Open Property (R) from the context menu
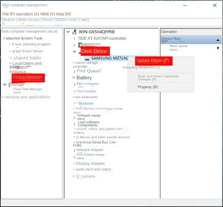Image resolution: width=223 pixels, height=207 pixels. pyautogui.click(x=148, y=87)
